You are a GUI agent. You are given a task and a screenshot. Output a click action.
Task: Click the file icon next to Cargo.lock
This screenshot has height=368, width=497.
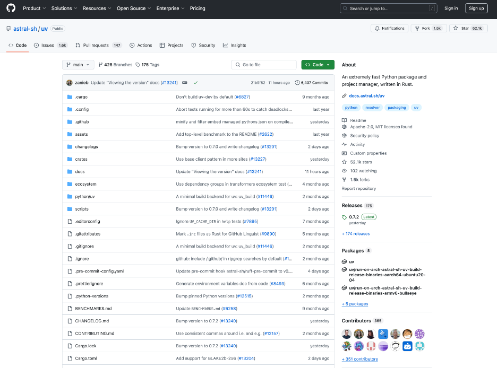70,346
